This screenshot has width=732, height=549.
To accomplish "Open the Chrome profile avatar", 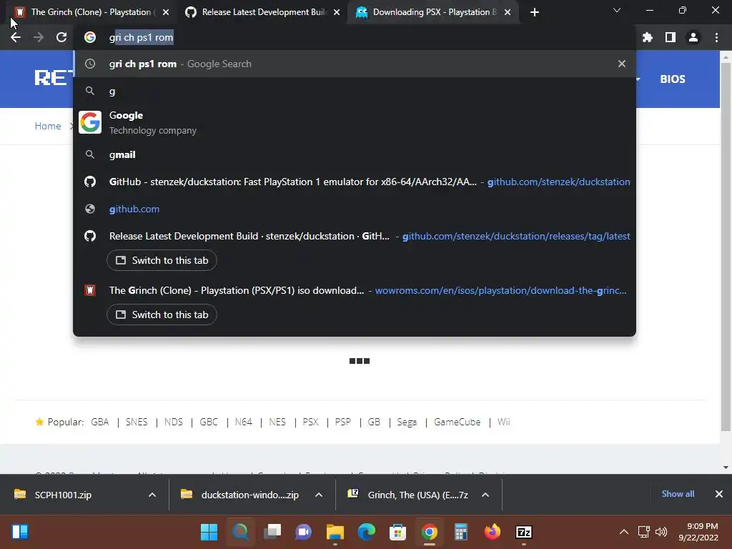I will 693,37.
